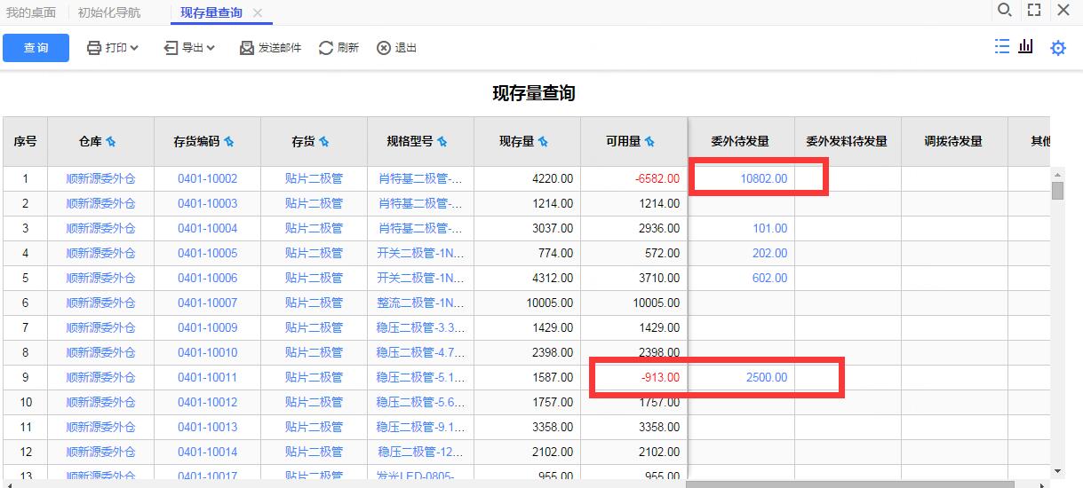Click the 存货 column pin icon
The width and height of the screenshot is (1083, 488).
click(324, 142)
